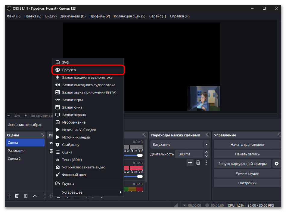
Task: Increase Длительность with up arrow
Action: click(x=206, y=152)
